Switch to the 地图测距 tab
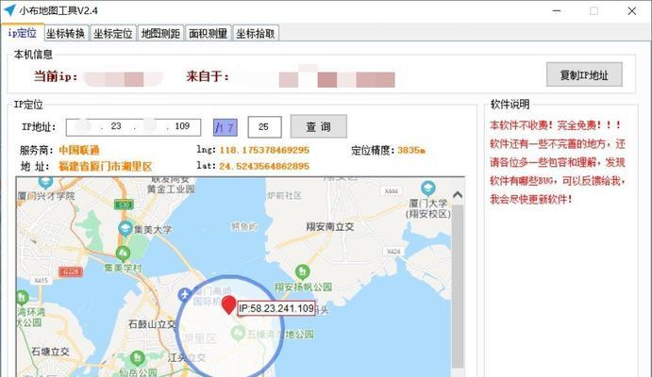 160,34
